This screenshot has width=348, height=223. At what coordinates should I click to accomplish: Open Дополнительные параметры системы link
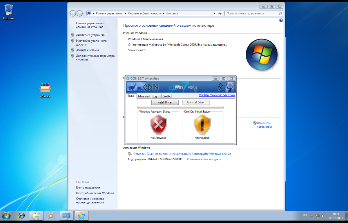pos(96,57)
